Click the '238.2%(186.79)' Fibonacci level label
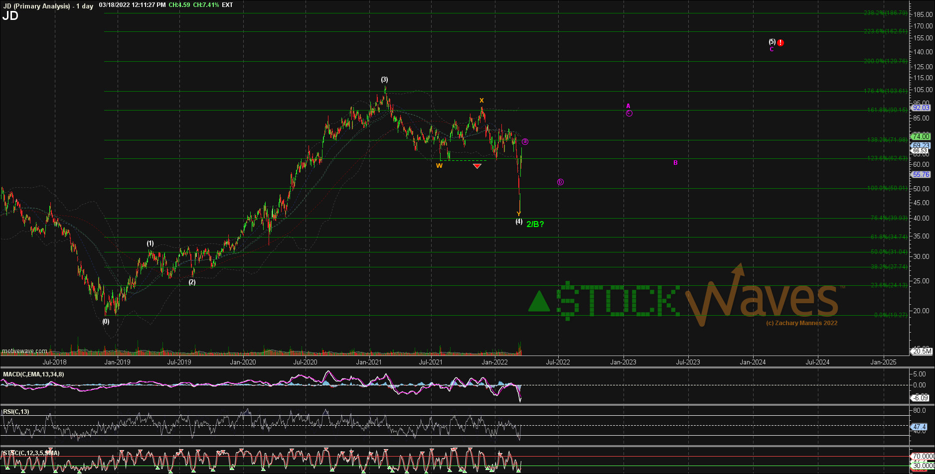 (x=886, y=13)
